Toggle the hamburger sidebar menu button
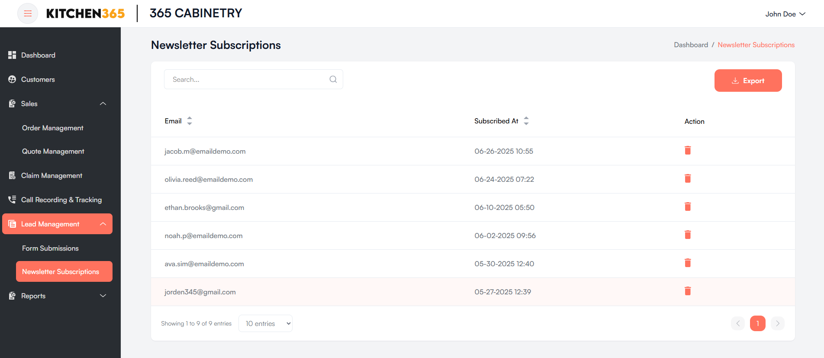Screen dimensions: 824x358 pyautogui.click(x=28, y=13)
